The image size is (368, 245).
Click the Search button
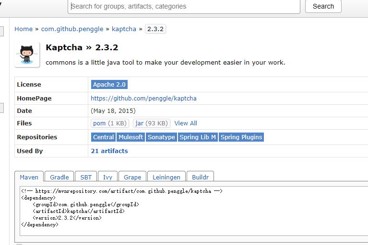tap(323, 6)
